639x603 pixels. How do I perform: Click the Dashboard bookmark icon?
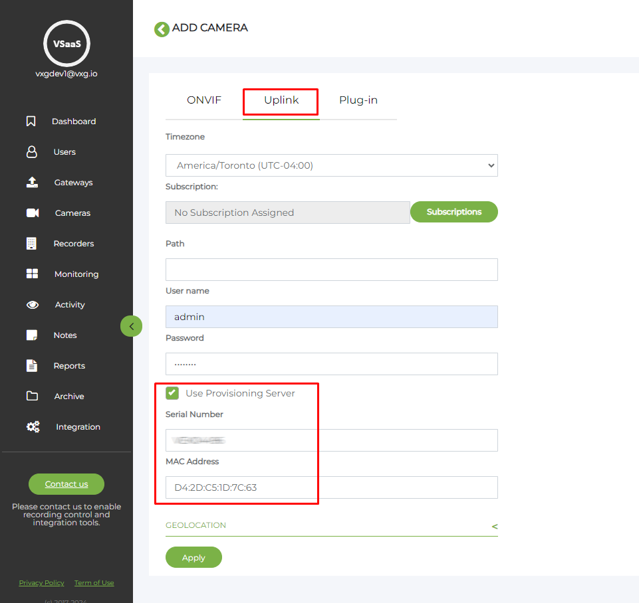(x=31, y=122)
